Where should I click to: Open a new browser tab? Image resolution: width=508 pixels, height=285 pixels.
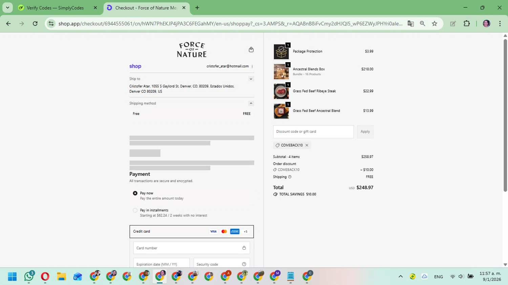pos(197,8)
